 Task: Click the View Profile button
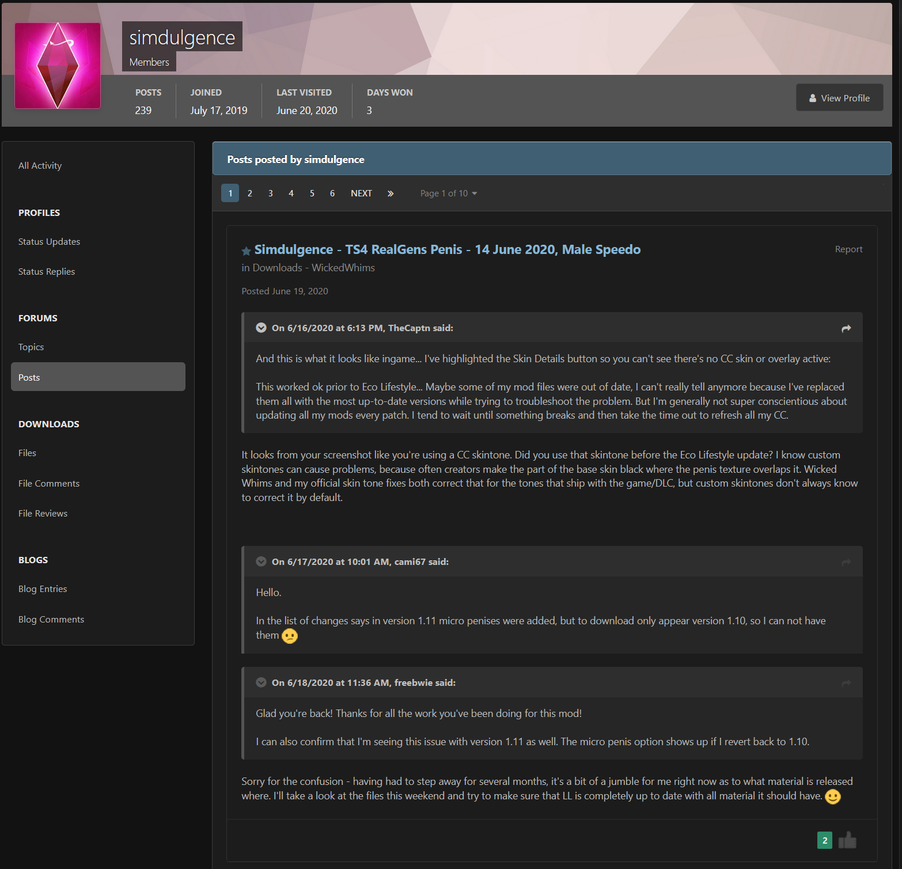pos(839,98)
